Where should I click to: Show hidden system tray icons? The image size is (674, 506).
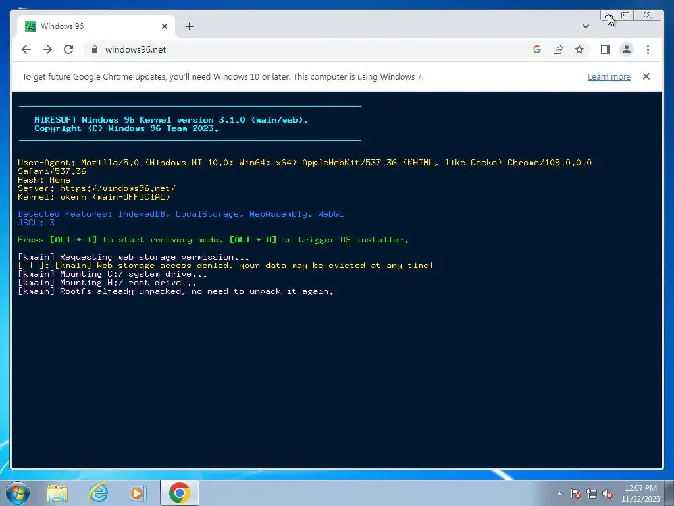[559, 493]
